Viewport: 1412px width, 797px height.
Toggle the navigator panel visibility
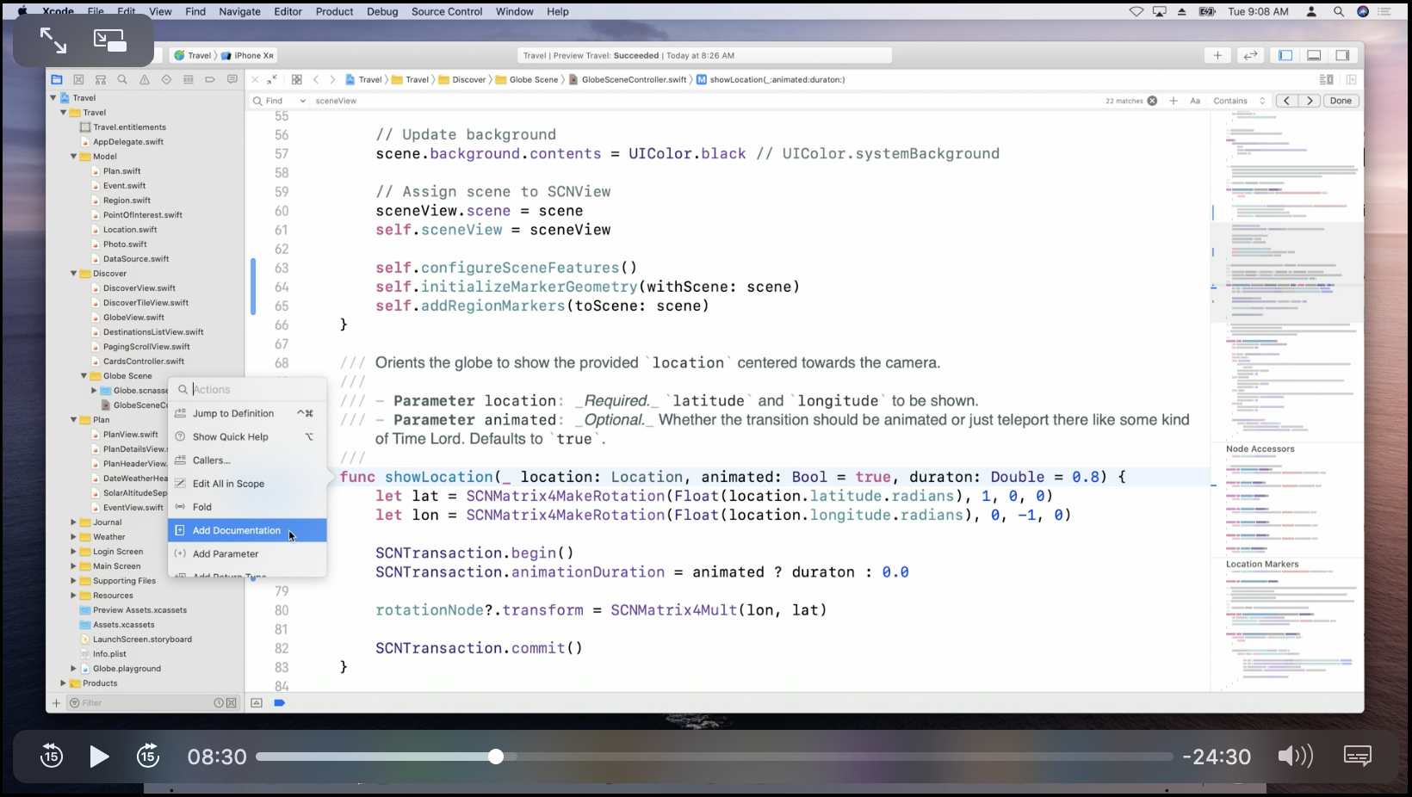tap(1285, 55)
